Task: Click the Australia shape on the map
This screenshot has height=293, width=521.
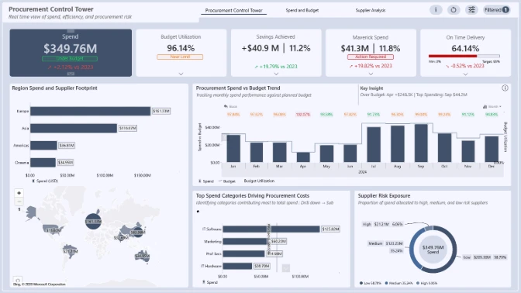Action: pyautogui.click(x=143, y=256)
